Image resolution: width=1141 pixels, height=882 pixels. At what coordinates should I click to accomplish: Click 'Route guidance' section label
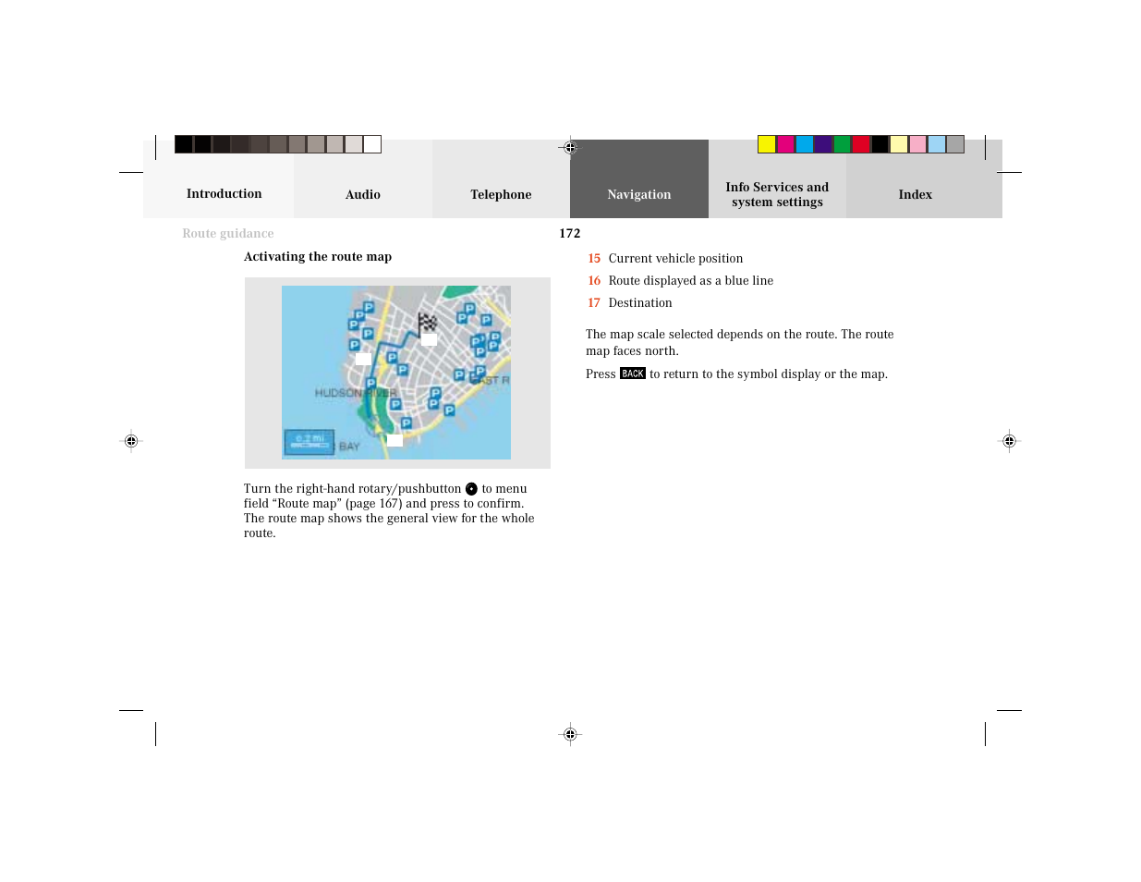pos(228,234)
